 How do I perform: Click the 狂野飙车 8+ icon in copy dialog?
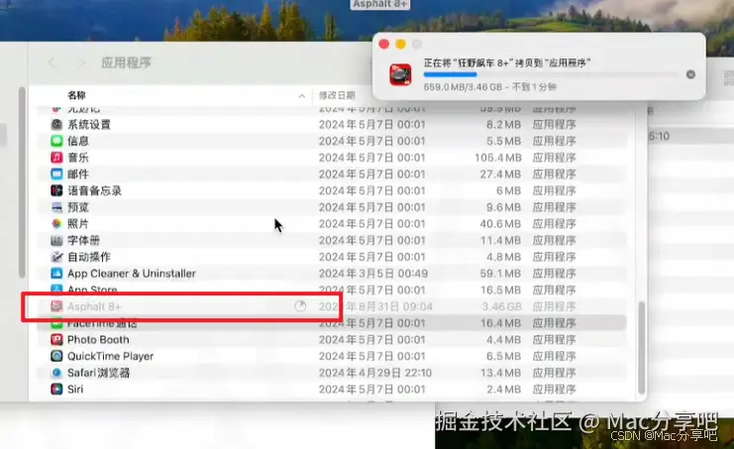coord(400,74)
